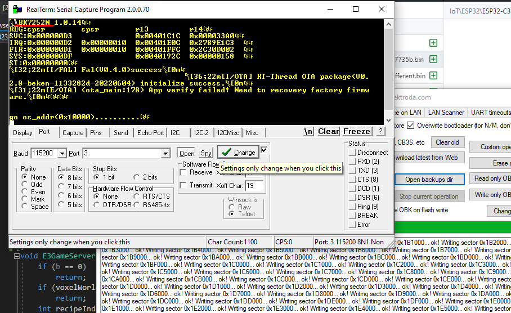The width and height of the screenshot is (511, 313).
Task: Open the Echo Port tab
Action: (x=151, y=133)
